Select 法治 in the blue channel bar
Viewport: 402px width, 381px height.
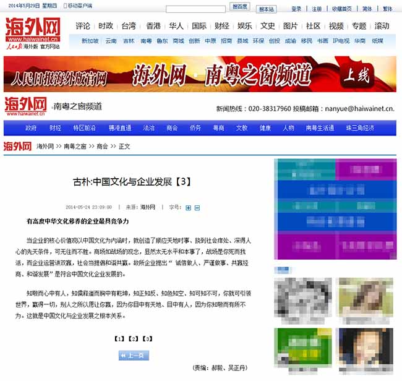click(149, 128)
